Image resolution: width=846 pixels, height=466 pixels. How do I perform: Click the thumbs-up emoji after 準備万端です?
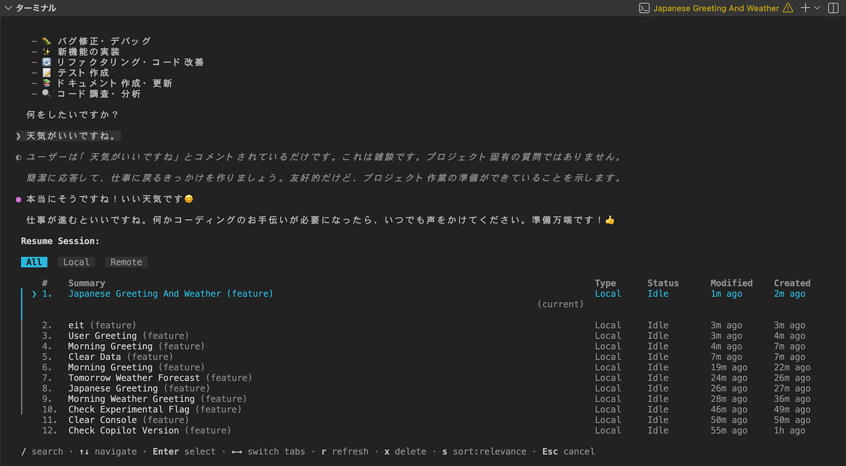pos(610,220)
